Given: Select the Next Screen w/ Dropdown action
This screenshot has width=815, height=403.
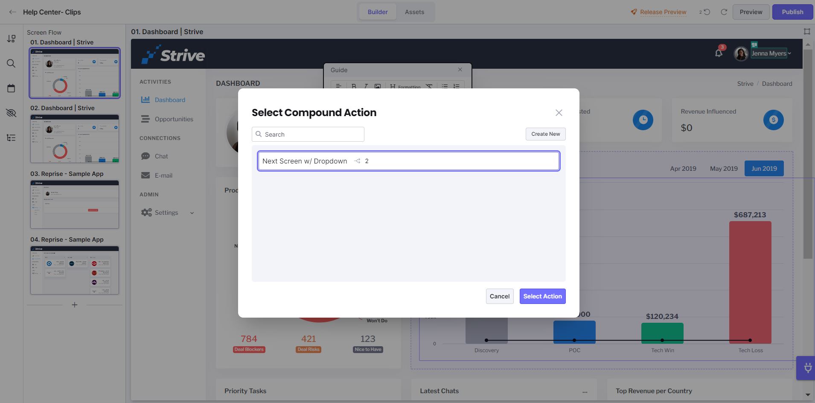Looking at the screenshot, I should click(x=409, y=161).
